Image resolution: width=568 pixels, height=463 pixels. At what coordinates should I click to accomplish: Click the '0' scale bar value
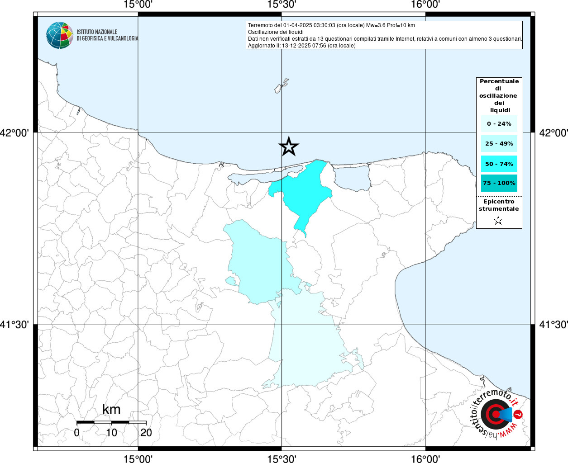(76, 432)
